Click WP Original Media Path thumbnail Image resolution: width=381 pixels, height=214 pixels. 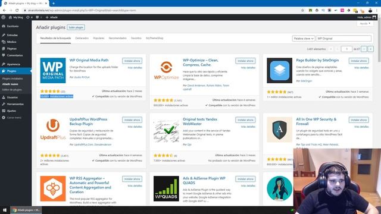53,71
